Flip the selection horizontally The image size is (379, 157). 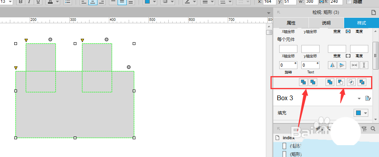(333, 65)
